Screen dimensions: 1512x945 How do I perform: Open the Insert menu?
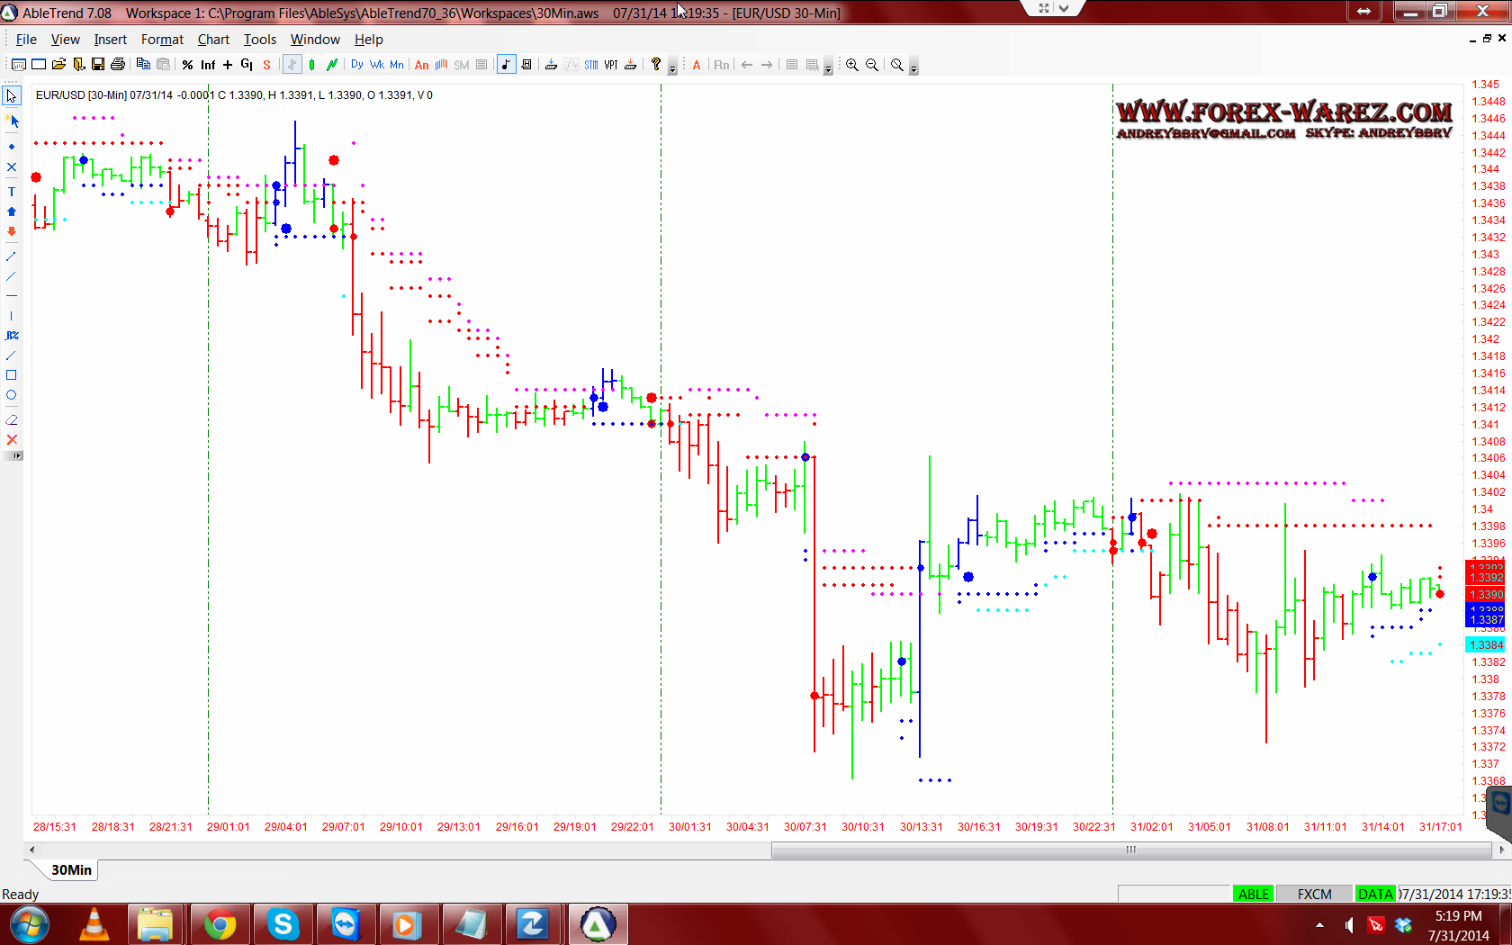coord(110,40)
